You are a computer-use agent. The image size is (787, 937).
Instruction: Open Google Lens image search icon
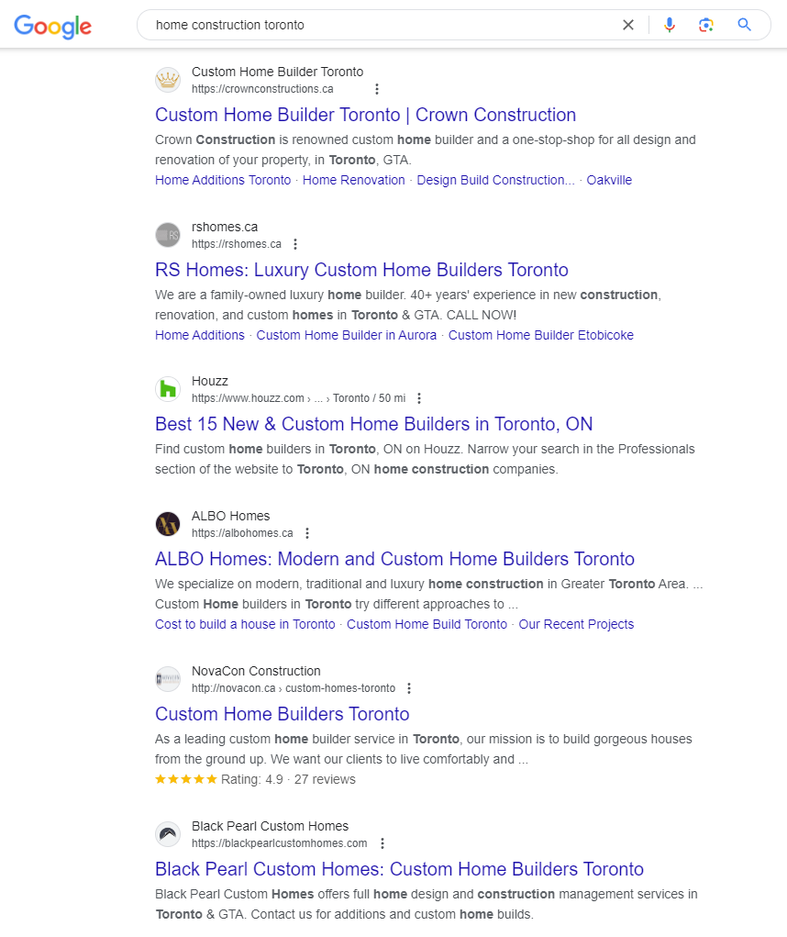pos(706,25)
